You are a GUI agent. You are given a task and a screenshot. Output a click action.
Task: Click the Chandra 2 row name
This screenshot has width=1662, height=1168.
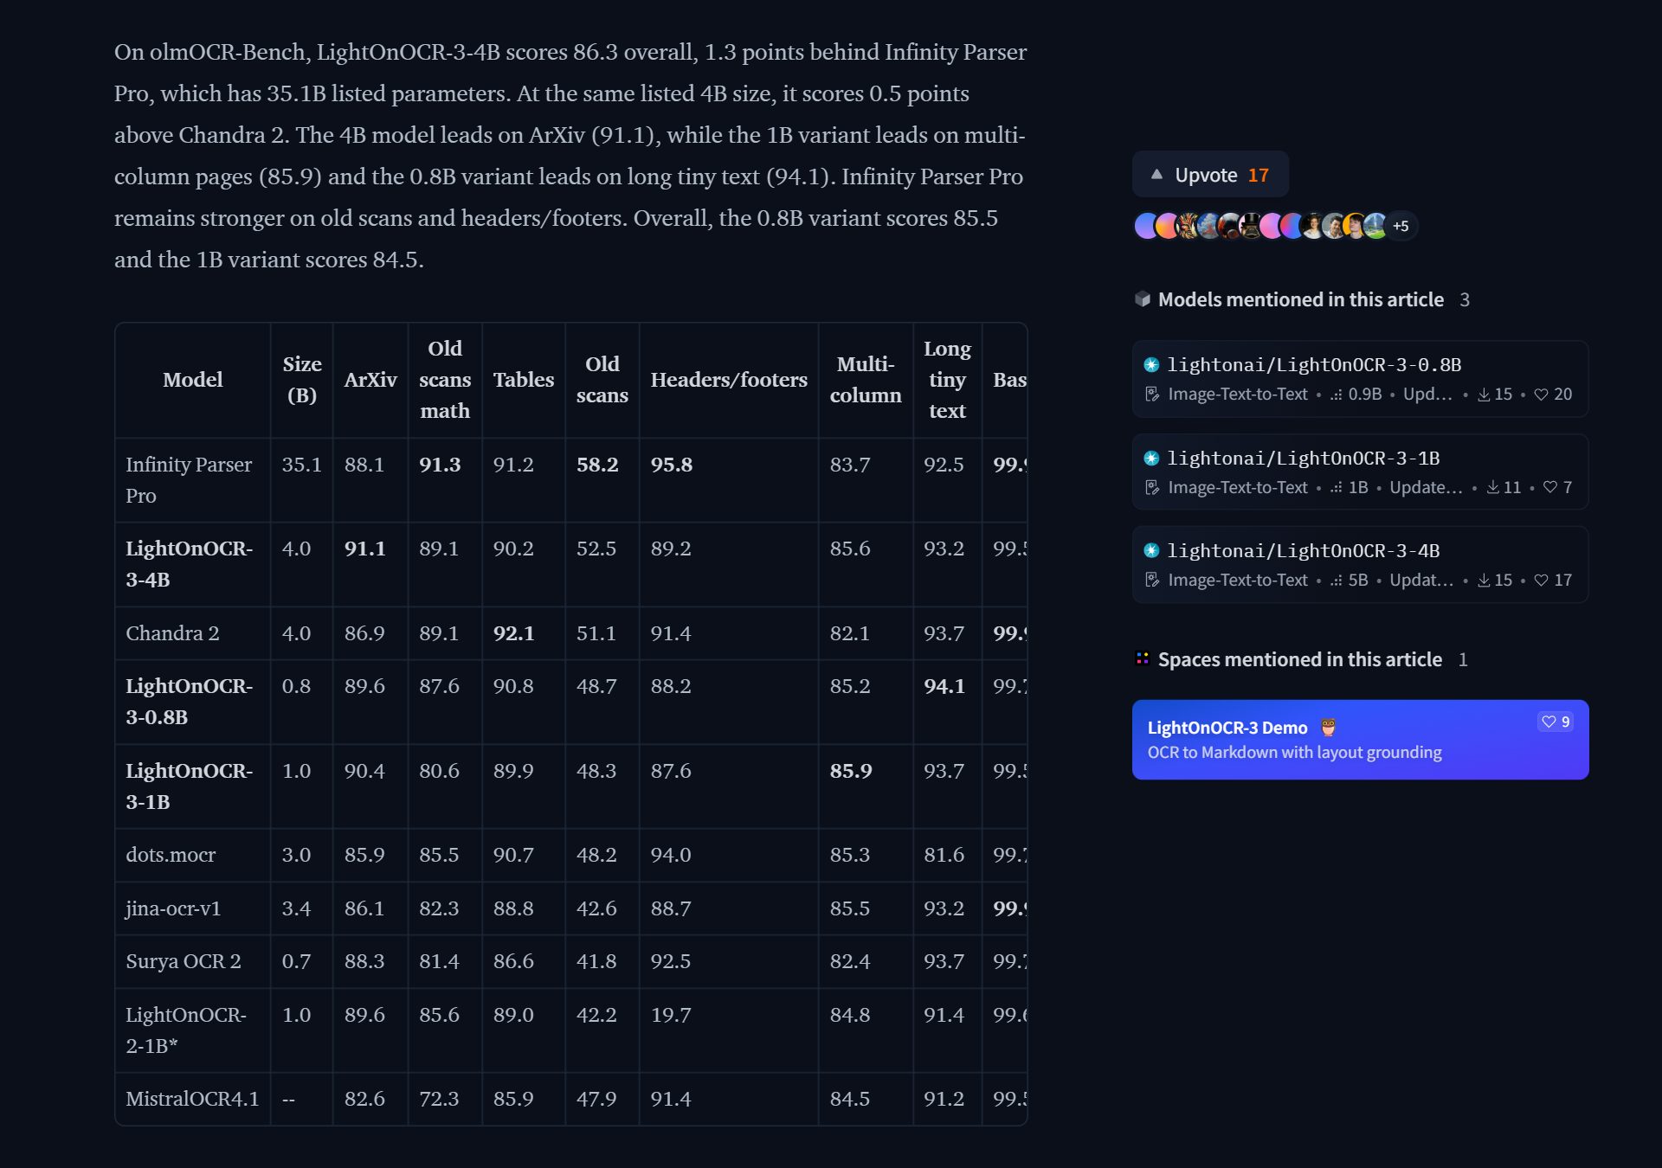point(172,633)
